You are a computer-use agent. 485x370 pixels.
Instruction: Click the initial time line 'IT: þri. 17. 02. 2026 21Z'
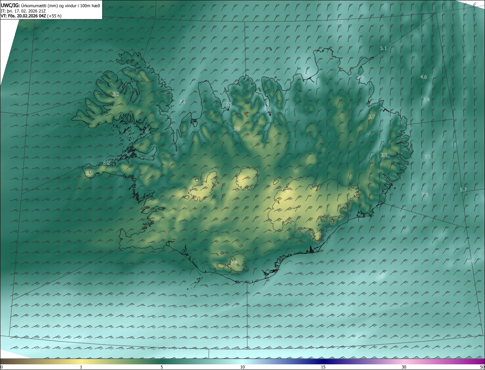(23, 11)
